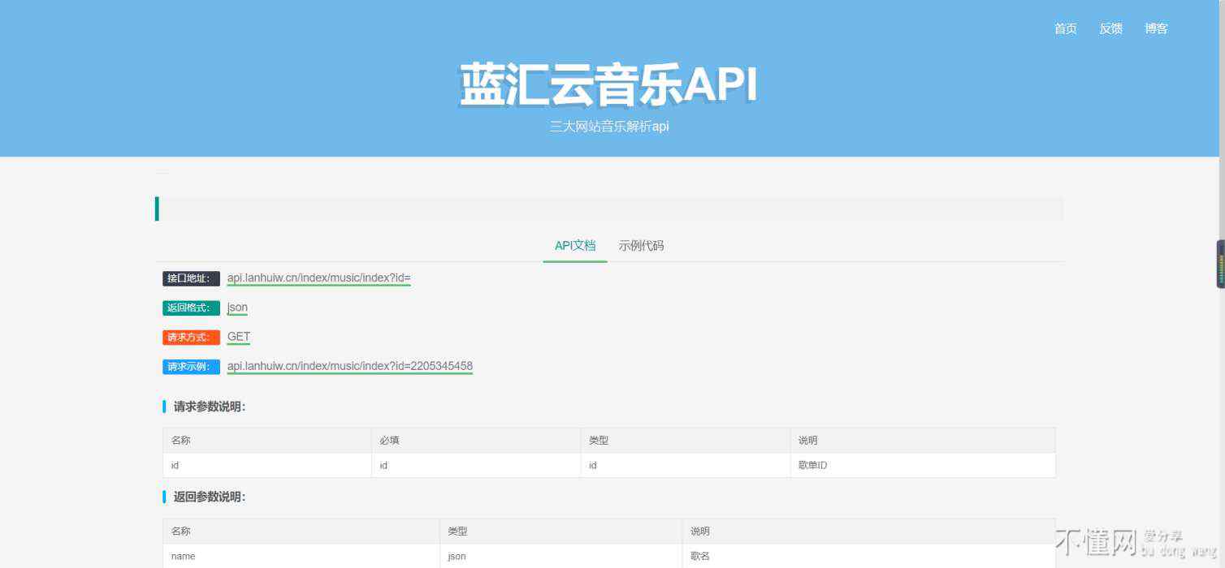This screenshot has width=1225, height=568.
Task: Open the floating widget on the right edge
Action: tap(1220, 264)
